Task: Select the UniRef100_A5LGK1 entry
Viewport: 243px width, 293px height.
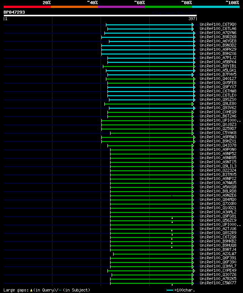Action: point(218,70)
